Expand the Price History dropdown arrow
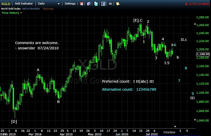The height and width of the screenshot is (136, 211). coord(21,13)
